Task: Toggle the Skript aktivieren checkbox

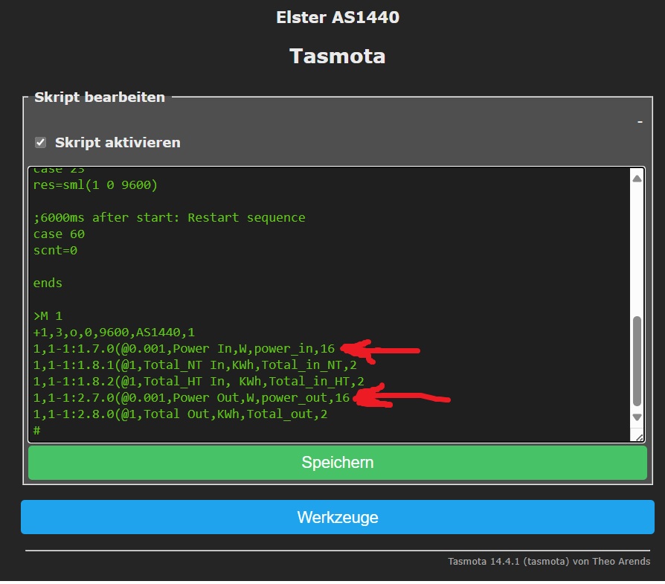Action: [x=41, y=143]
